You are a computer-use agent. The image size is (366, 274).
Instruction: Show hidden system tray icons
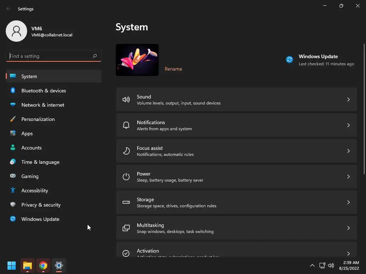[312, 265]
